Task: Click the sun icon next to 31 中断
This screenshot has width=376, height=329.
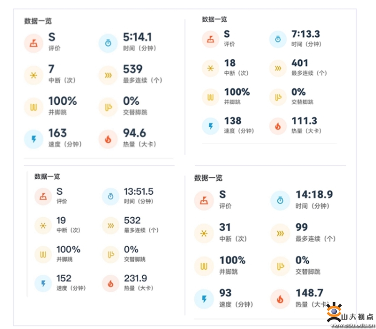Action: click(x=204, y=234)
